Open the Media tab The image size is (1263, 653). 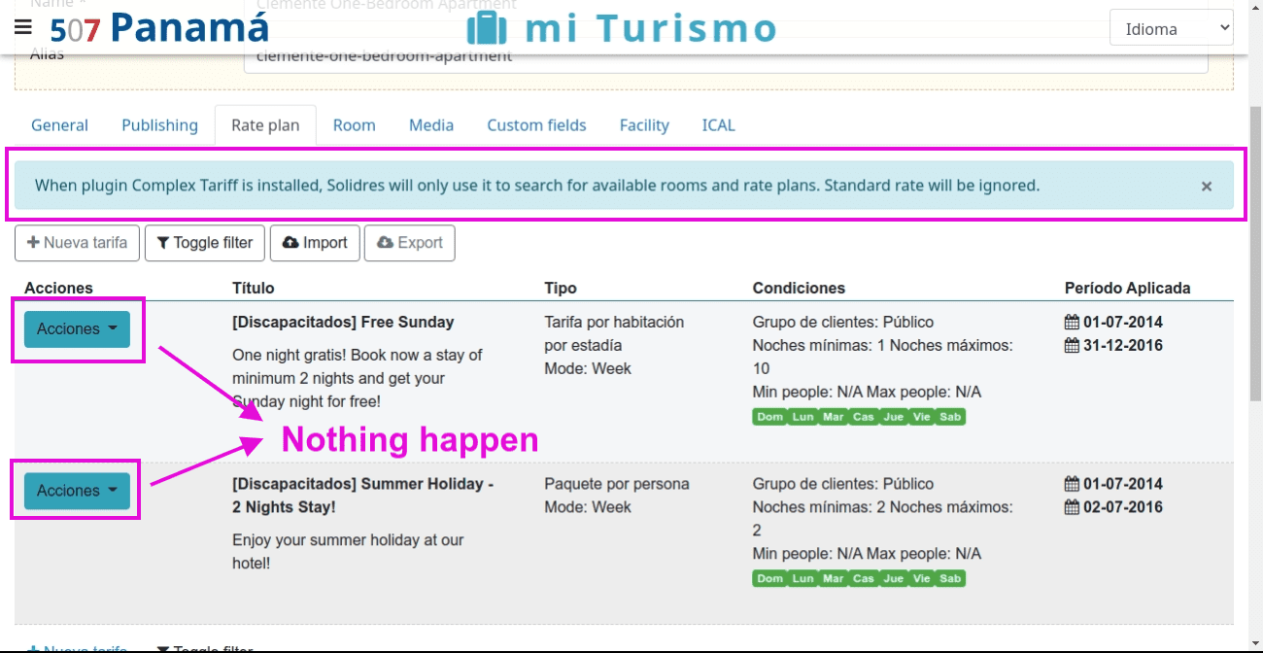pos(430,125)
